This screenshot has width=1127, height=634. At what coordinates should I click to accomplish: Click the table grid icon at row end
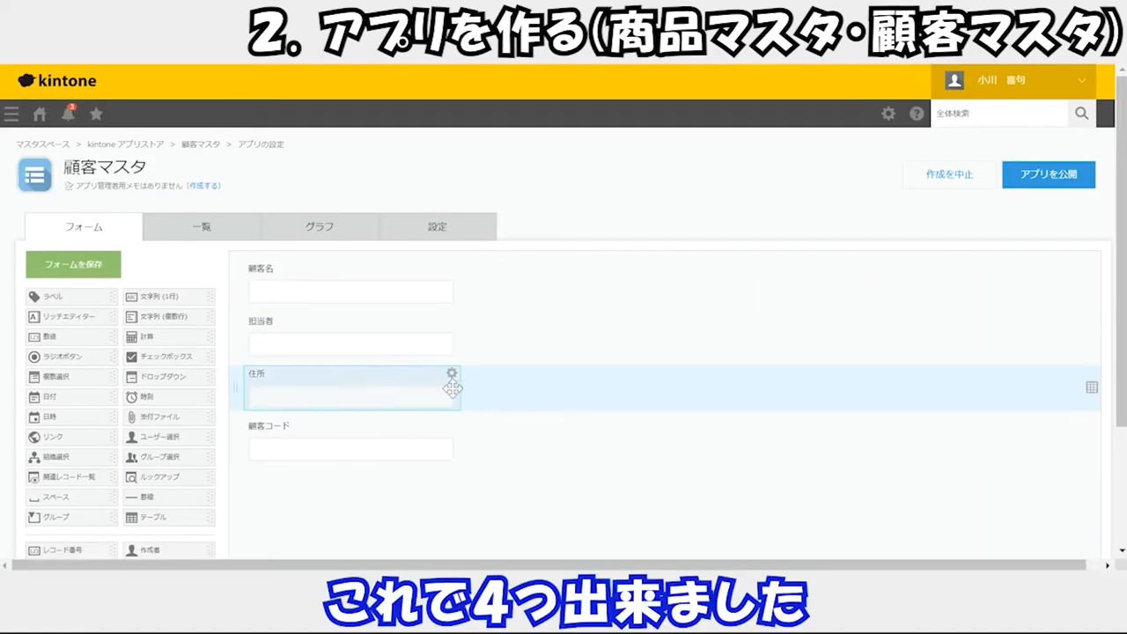pos(1092,387)
